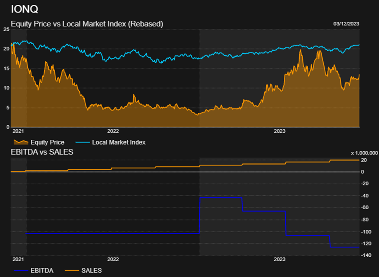This screenshot has height=277, width=379.
Task: Click the -40 value on the EBITDA axis
Action: pyautogui.click(x=365, y=196)
